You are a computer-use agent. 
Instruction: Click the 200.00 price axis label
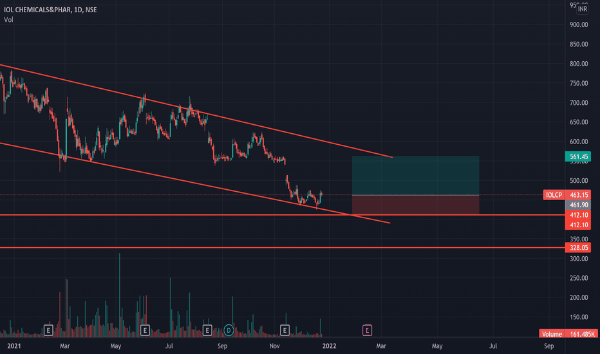pos(579,298)
